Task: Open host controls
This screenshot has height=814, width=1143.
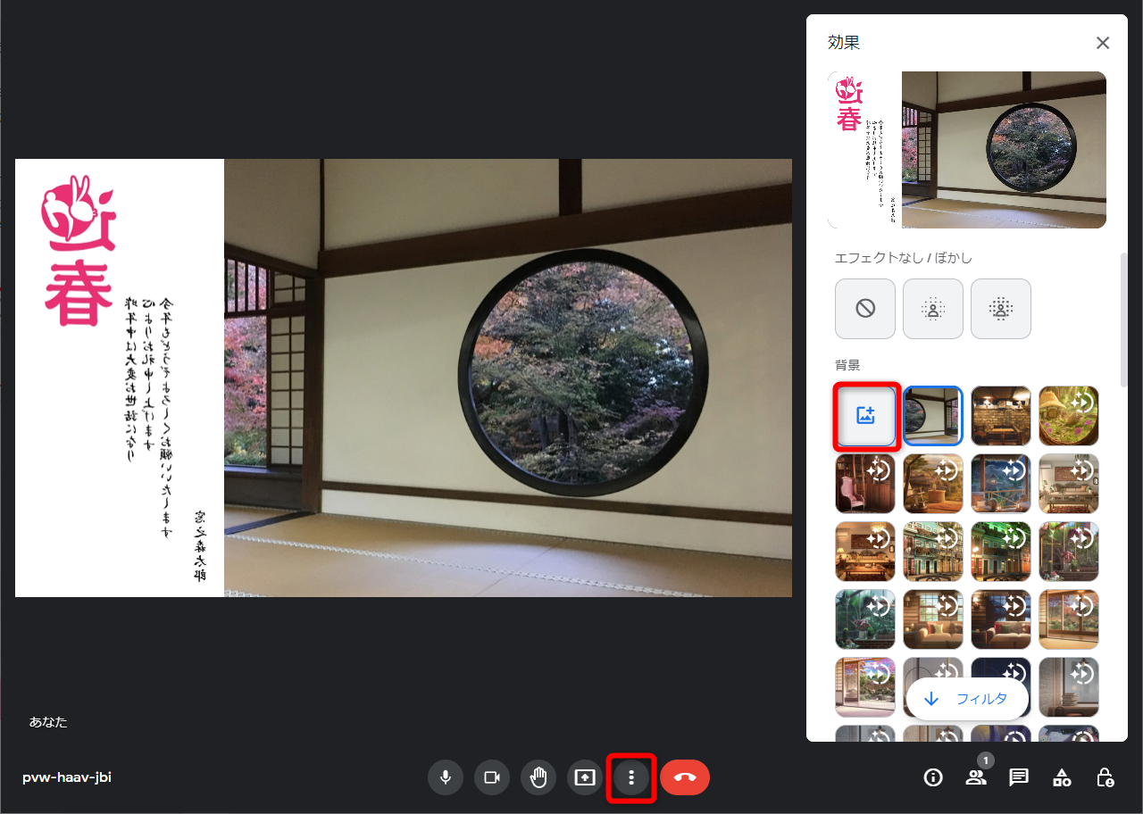Action: pos(1105,777)
